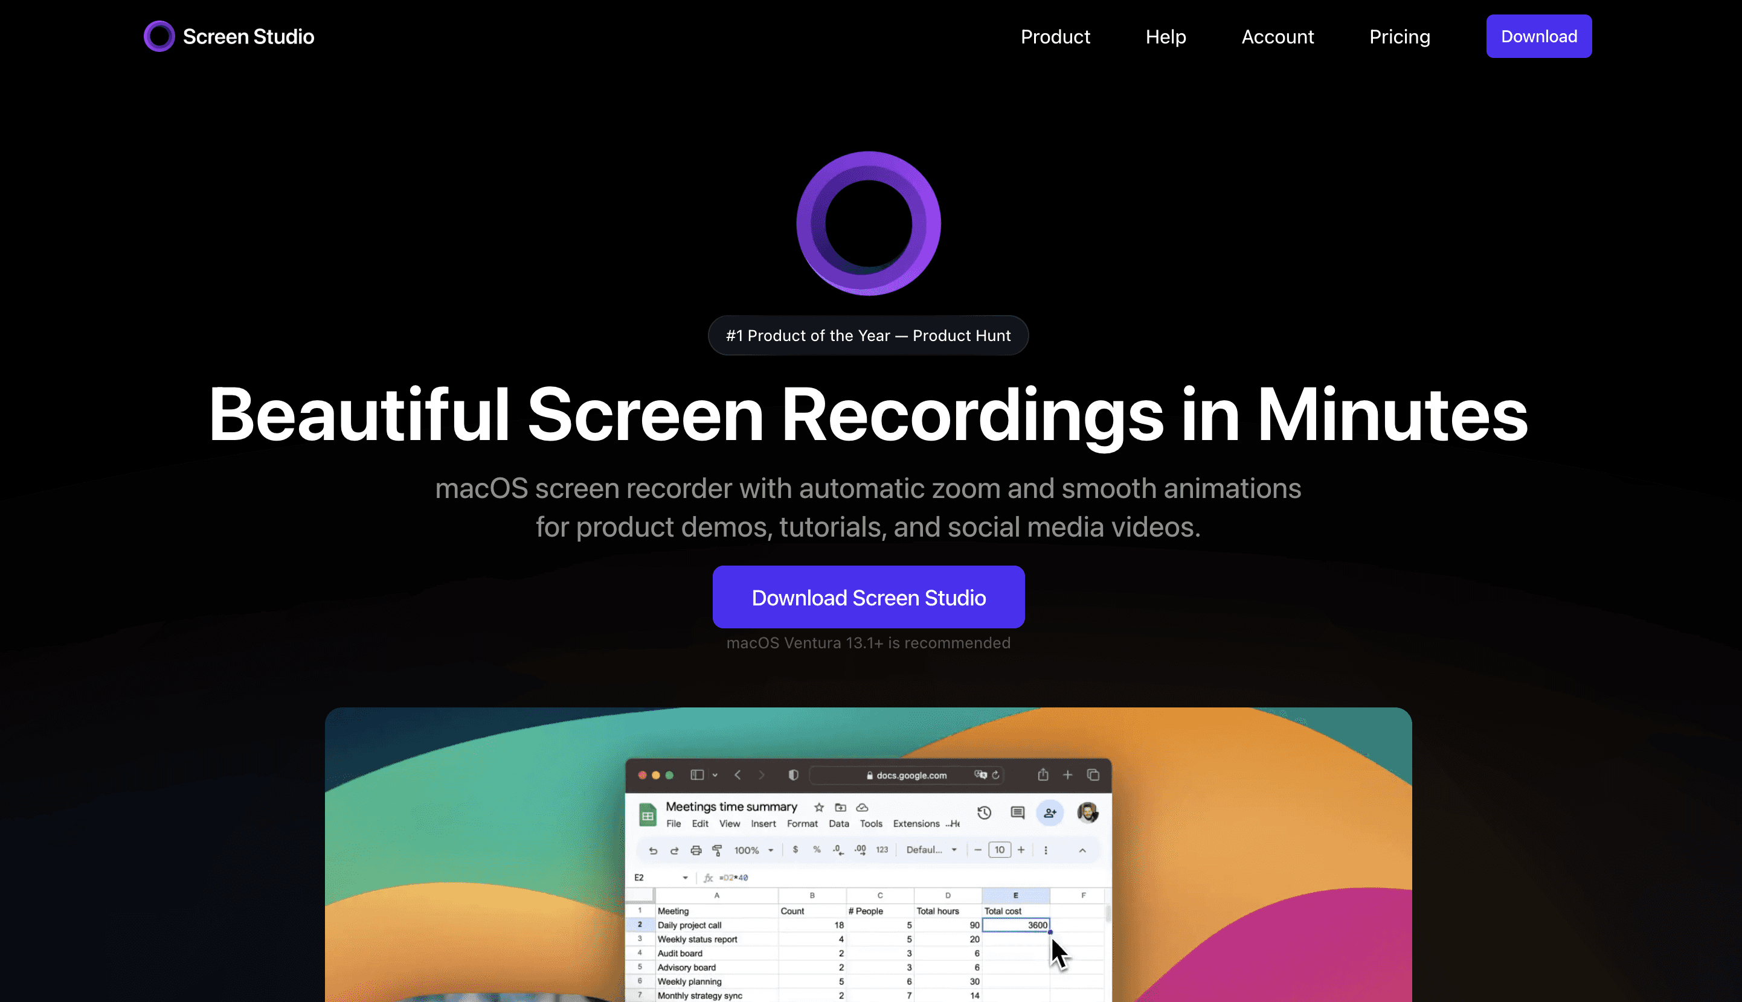Open the Extensions menu in Sheets
This screenshot has height=1002, width=1742.
916,824
